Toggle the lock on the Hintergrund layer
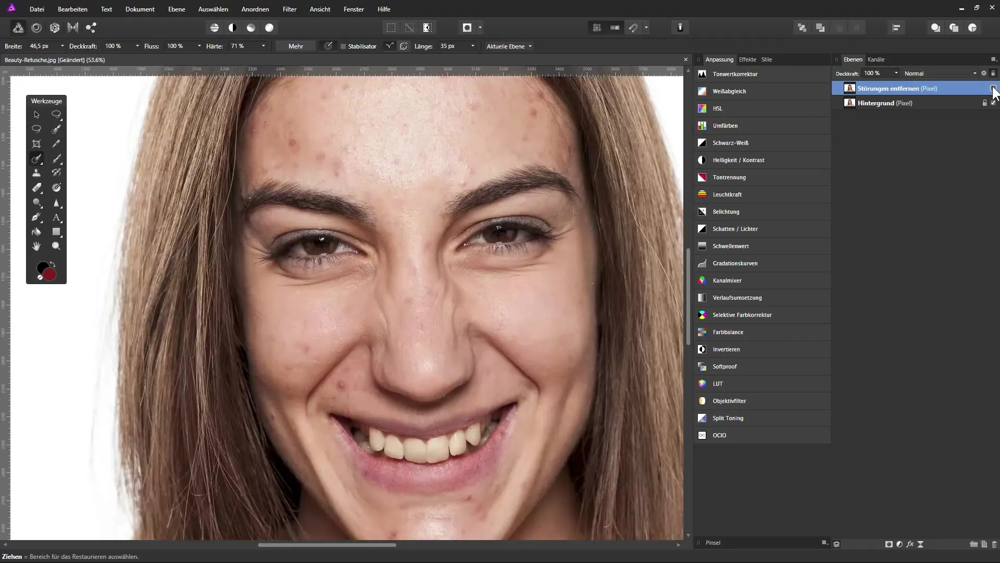Viewport: 1000px width, 563px height. [x=984, y=103]
